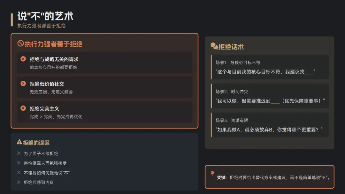Viewport: 345px width, 194px height.
Task: Click the X icon next to 拒绝与战略无关的请求
Action: click(23, 59)
